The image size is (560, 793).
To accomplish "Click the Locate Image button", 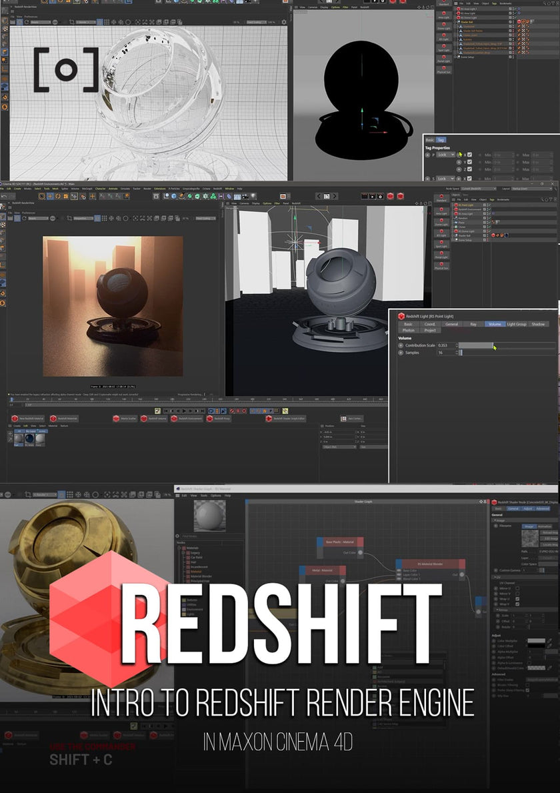I will [x=550, y=545].
